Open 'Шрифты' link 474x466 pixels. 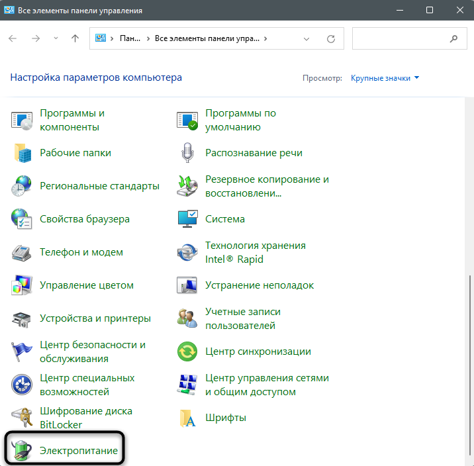point(226,418)
